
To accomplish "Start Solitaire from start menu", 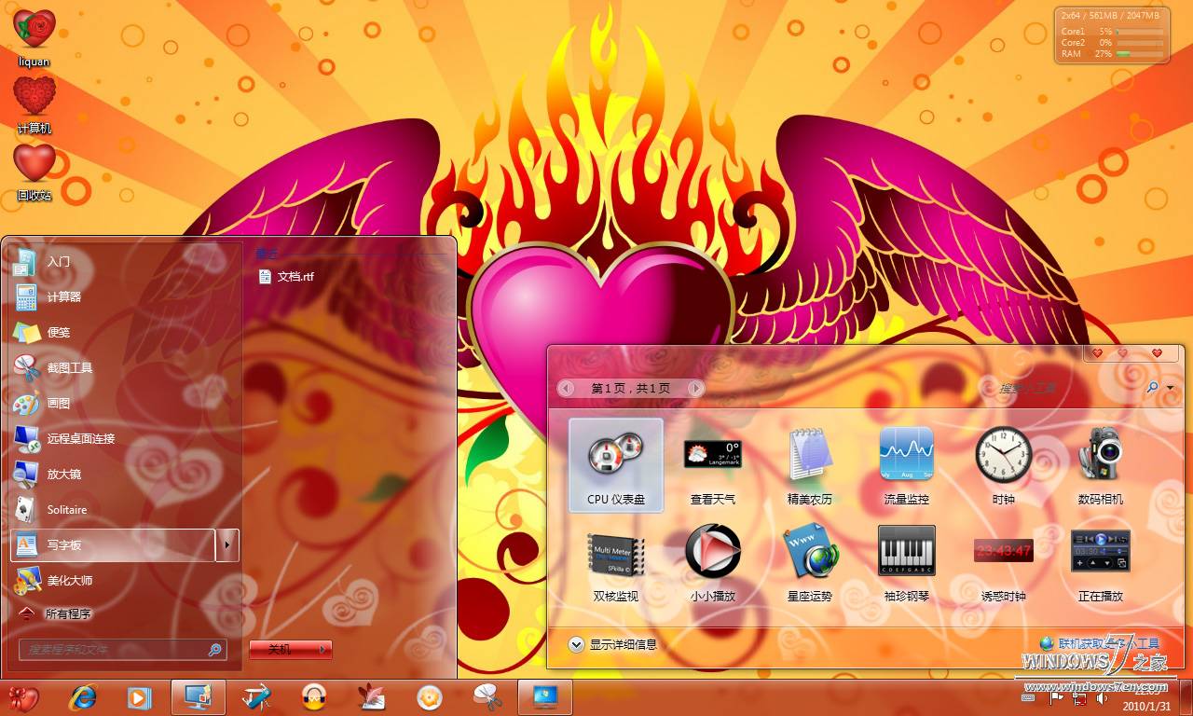I will pyautogui.click(x=124, y=510).
